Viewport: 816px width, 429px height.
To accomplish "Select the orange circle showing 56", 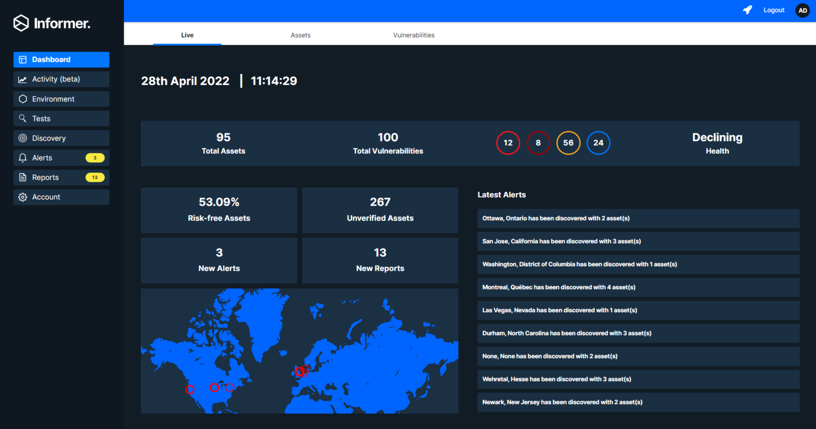I will click(568, 143).
